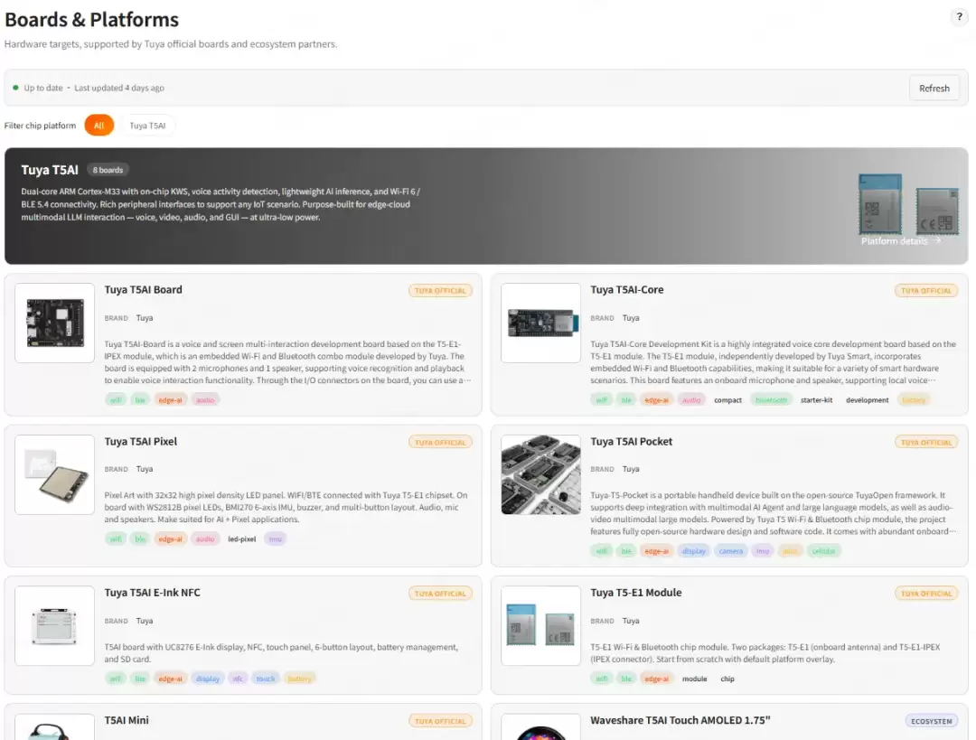Open Platform details link in banner
This screenshot has height=740, width=976.
(x=900, y=241)
